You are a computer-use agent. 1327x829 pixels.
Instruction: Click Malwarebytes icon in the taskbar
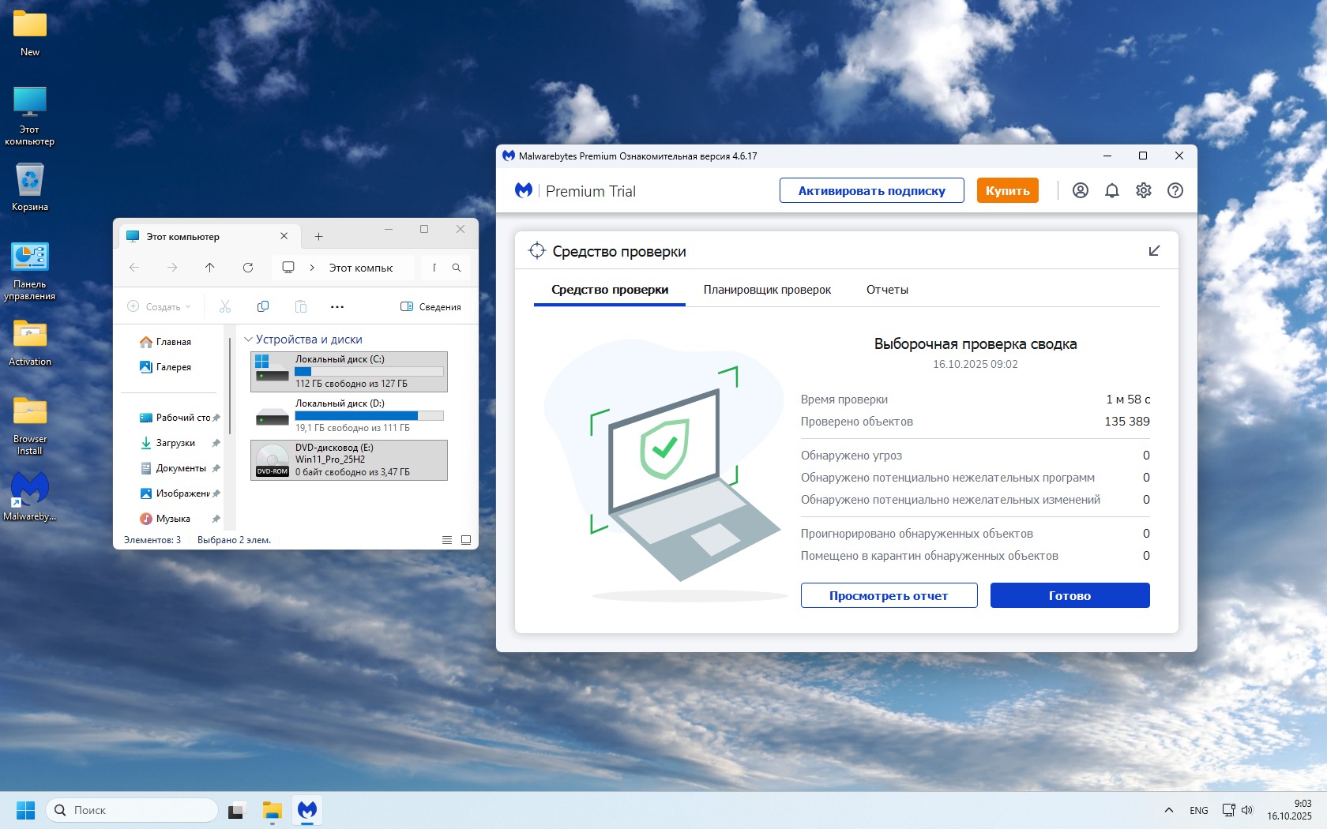click(307, 810)
